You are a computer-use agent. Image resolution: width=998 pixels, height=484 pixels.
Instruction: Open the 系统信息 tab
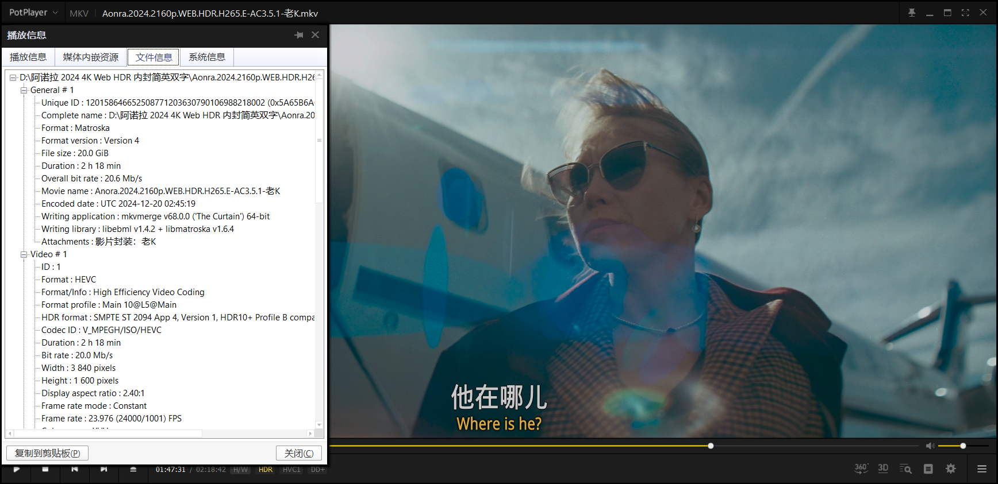tap(207, 57)
